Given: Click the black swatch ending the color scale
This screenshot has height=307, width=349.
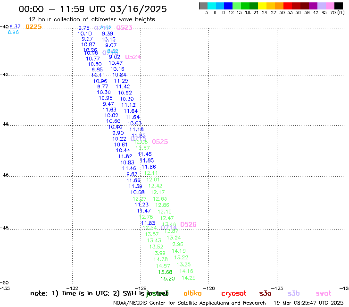Looking at the screenshot, I should 339,6.
